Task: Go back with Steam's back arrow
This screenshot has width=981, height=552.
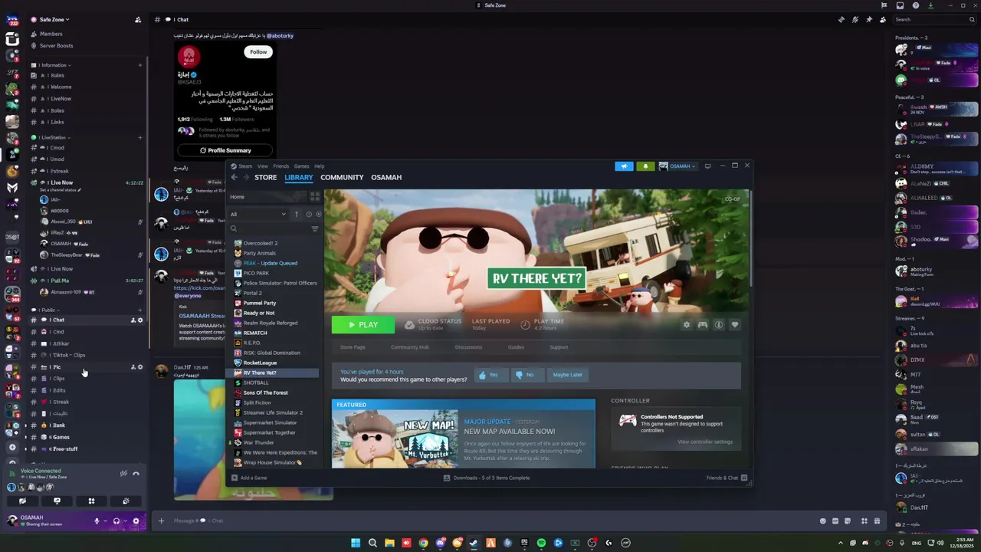Action: coord(235,177)
